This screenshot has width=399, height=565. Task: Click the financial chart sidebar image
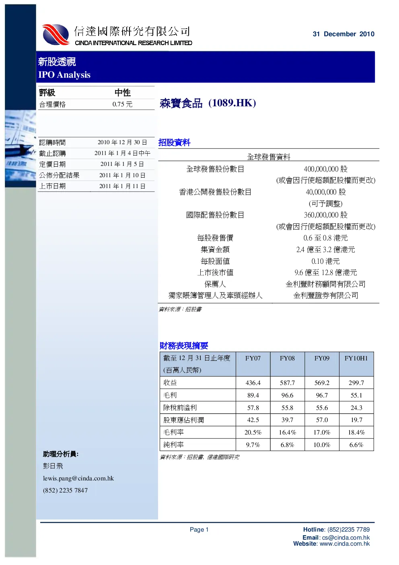21,148
